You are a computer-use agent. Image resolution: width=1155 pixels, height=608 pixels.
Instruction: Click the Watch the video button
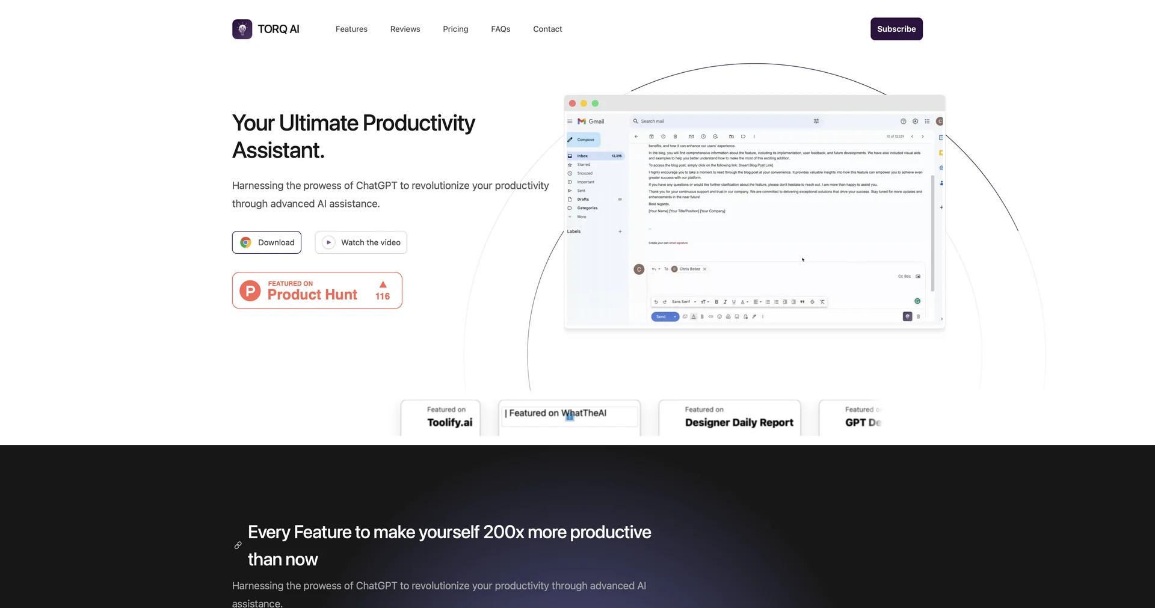click(361, 242)
